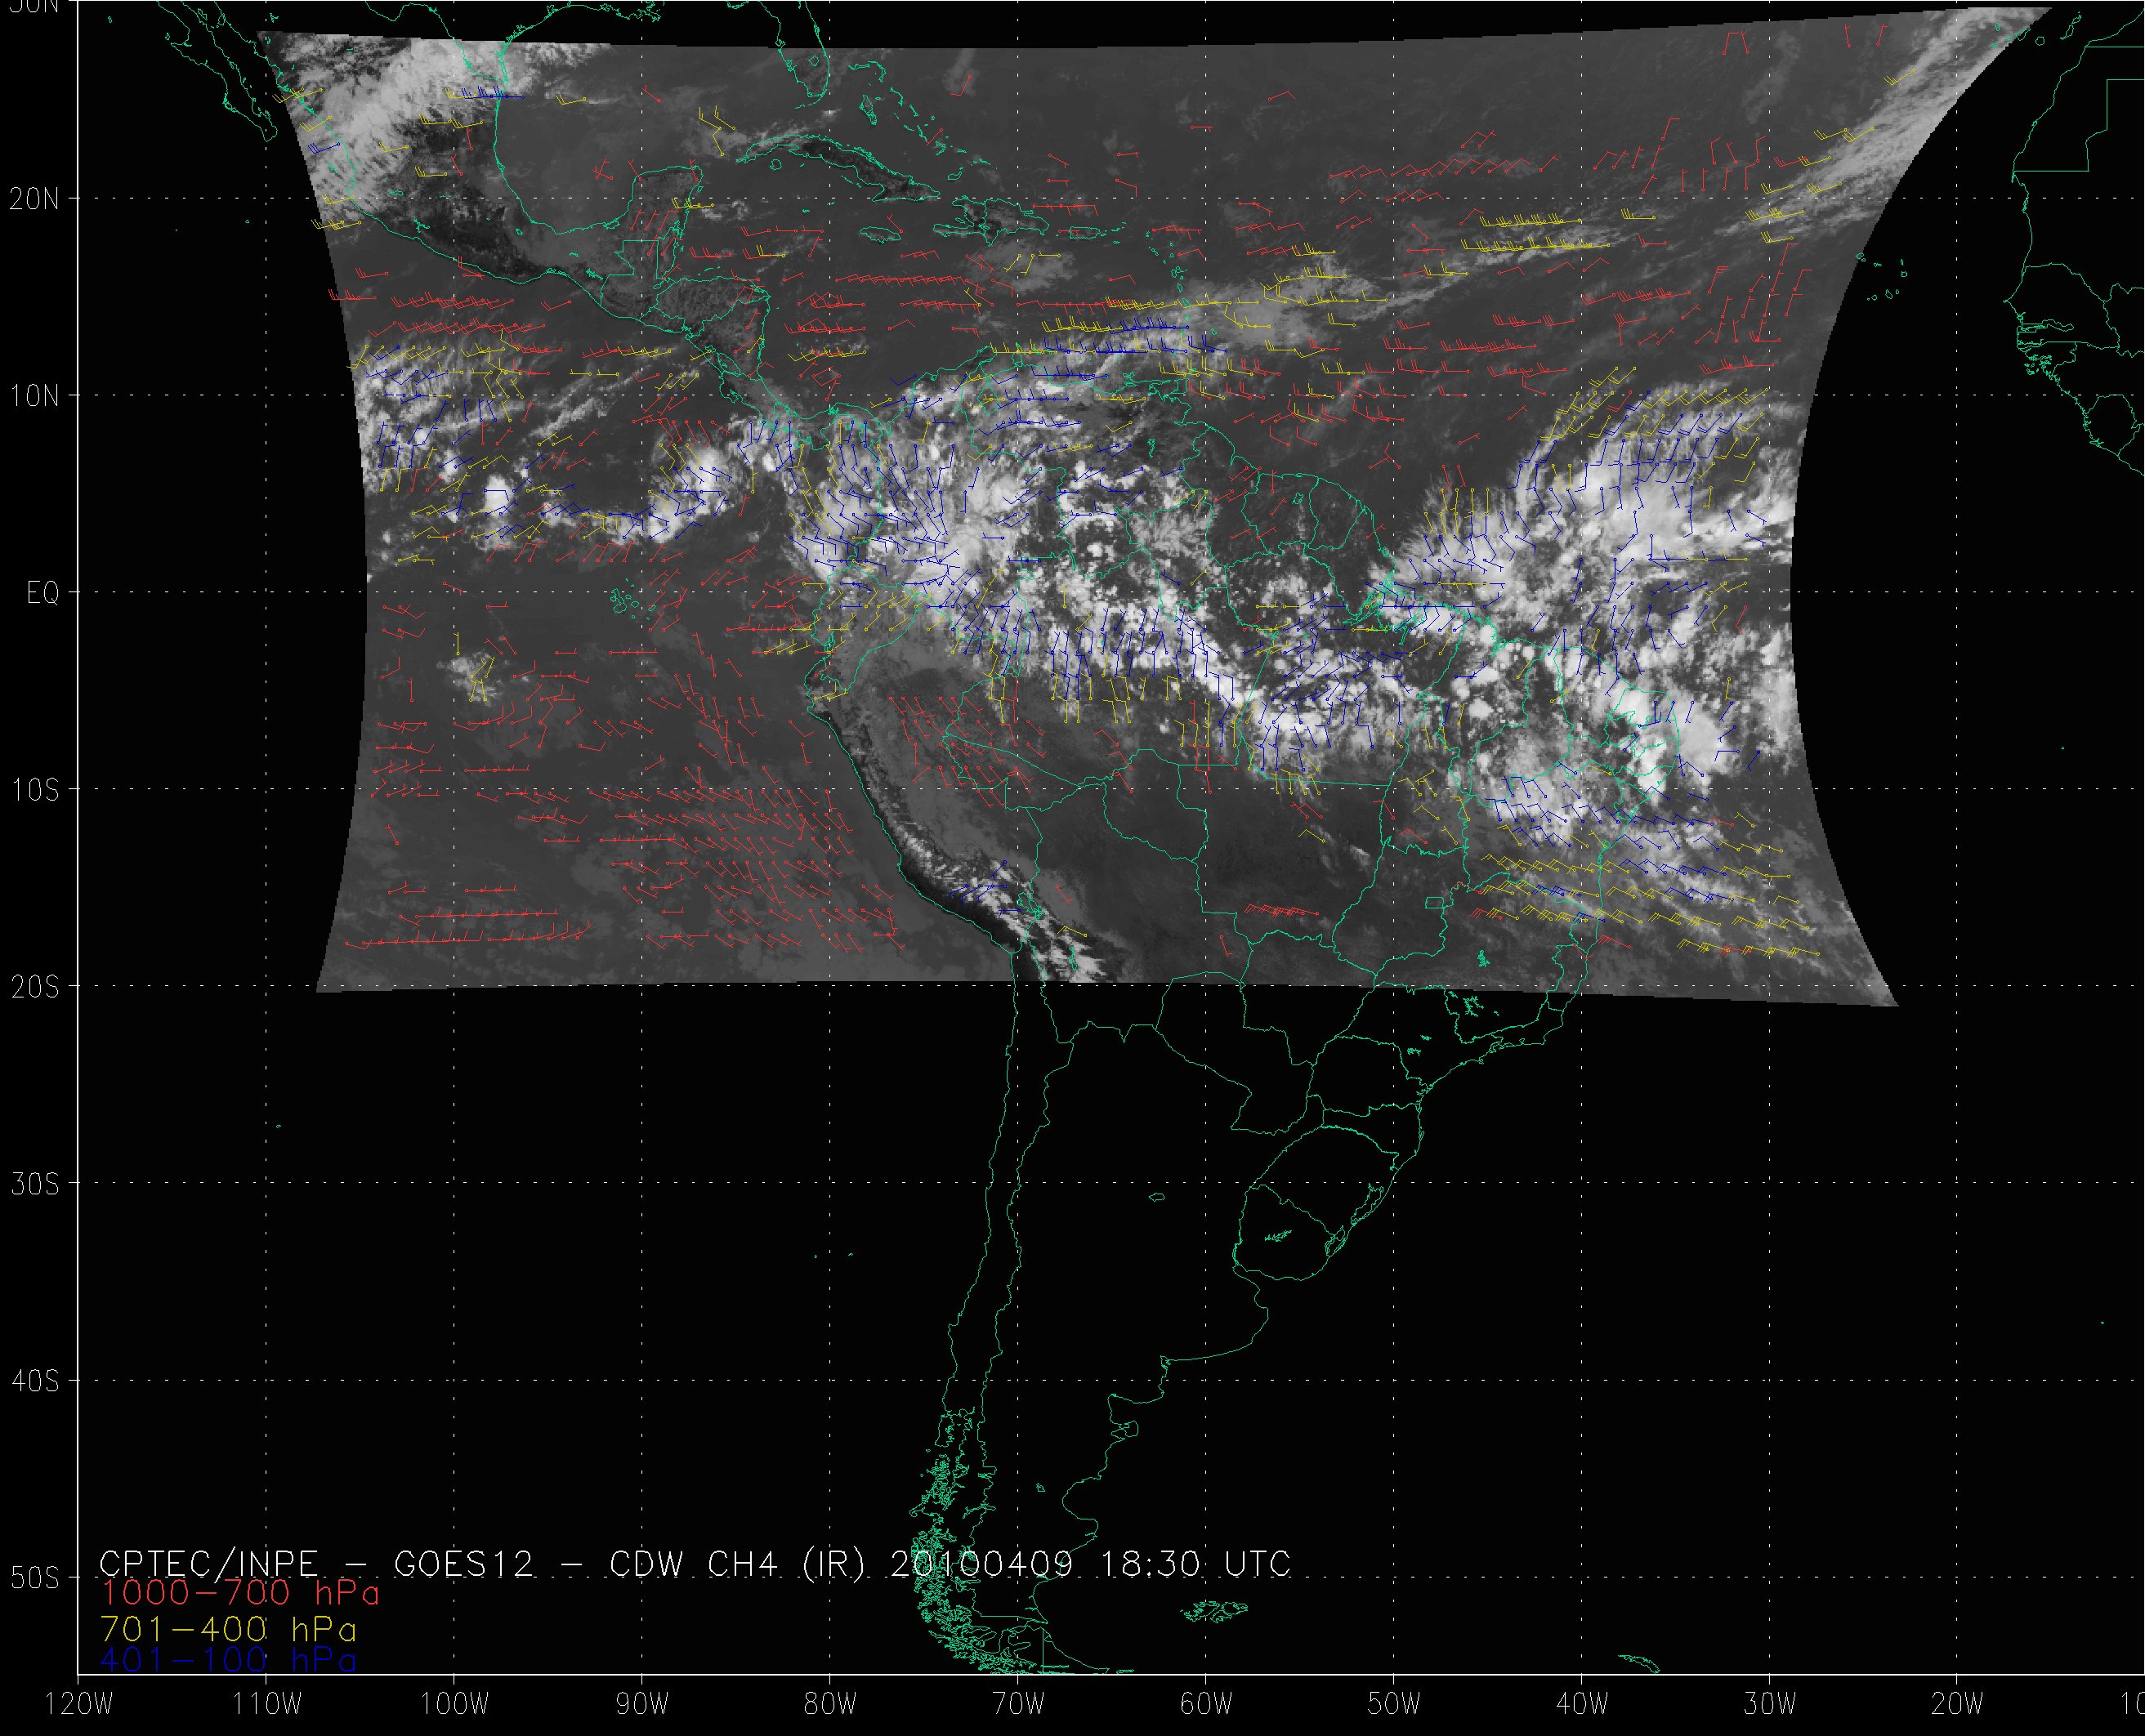Click the red 1000-700 hPa legend label

click(240, 1592)
